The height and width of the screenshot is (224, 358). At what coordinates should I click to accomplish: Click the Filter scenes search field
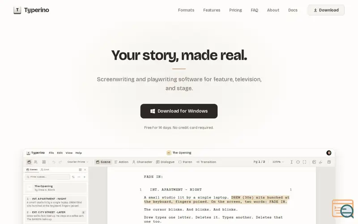coord(47,177)
